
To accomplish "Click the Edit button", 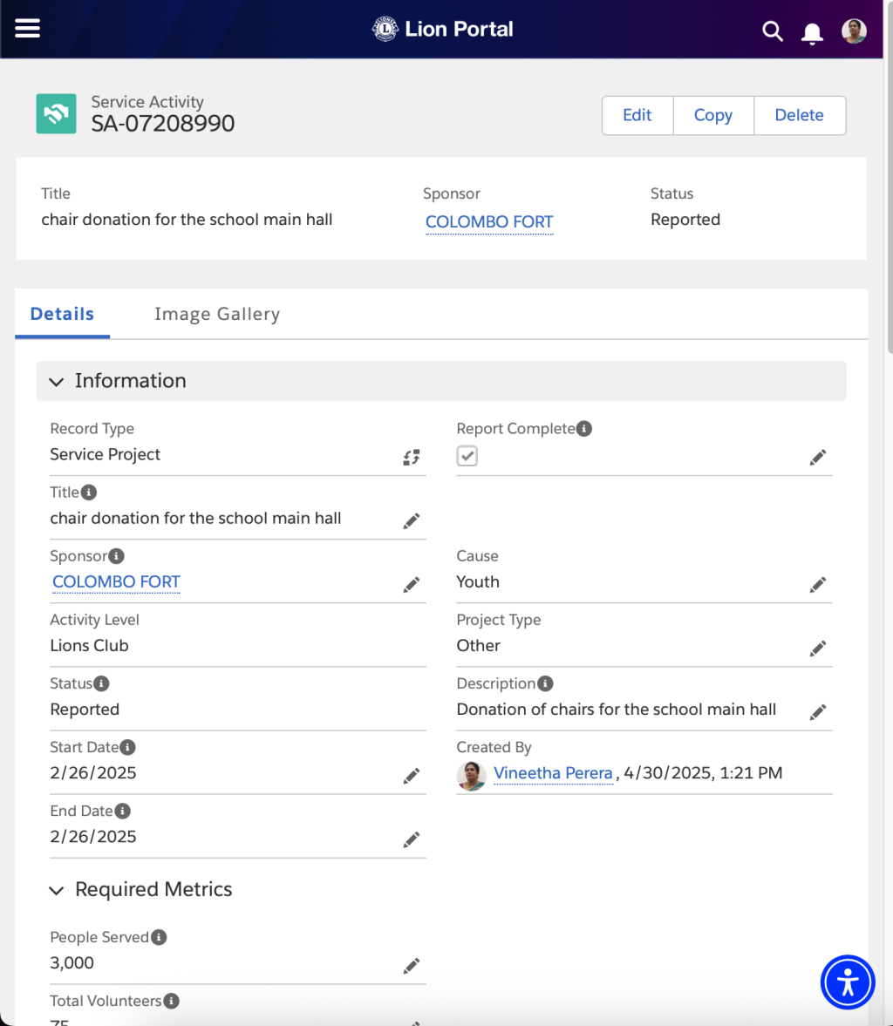I will pos(637,115).
